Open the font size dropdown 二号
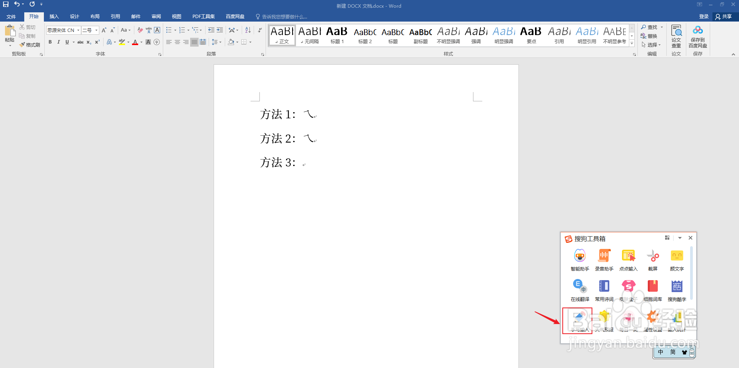The height and width of the screenshot is (368, 739). point(96,30)
